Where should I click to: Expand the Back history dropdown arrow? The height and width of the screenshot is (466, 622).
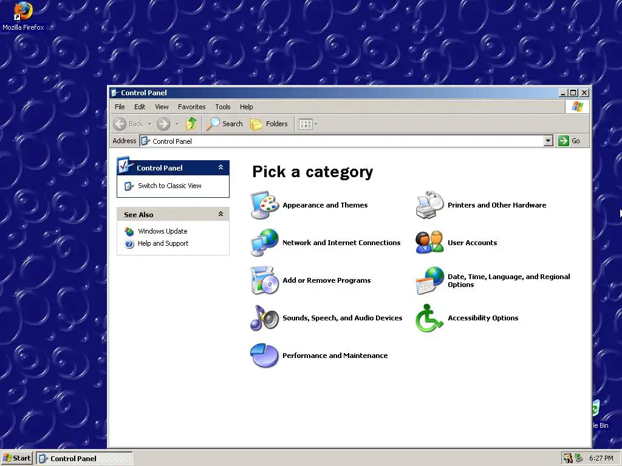pyautogui.click(x=149, y=124)
